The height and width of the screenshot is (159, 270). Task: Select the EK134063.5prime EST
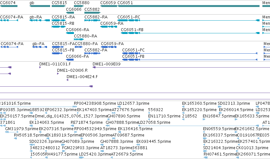coord(31,126)
